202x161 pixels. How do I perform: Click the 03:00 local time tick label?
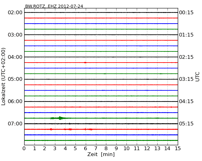(x=15, y=35)
